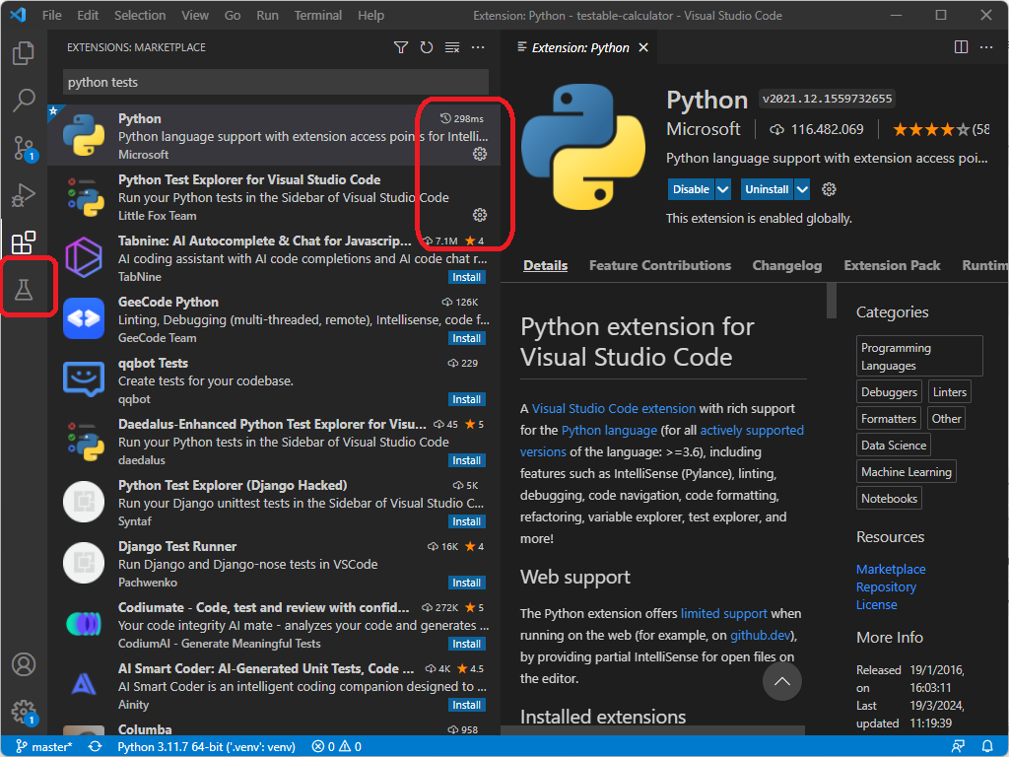Open notifications bell in status bar

[987, 747]
